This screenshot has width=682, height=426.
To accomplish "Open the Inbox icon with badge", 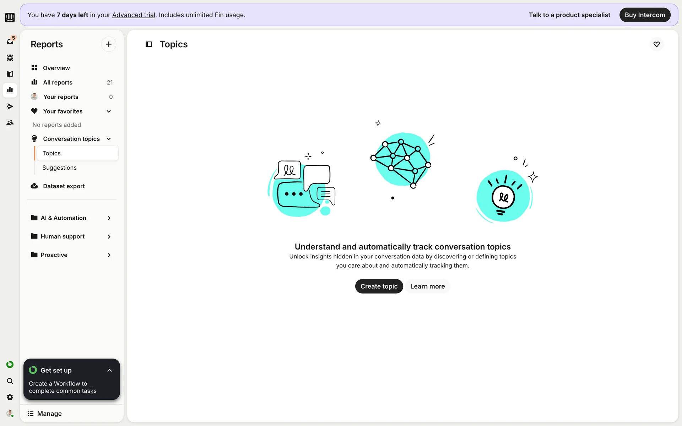I will 10,42.
